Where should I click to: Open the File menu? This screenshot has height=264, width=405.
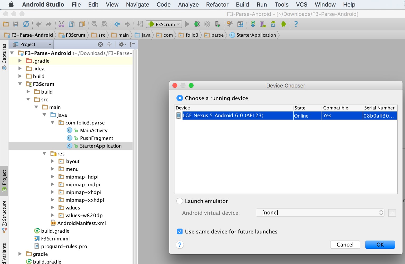[x=76, y=4]
